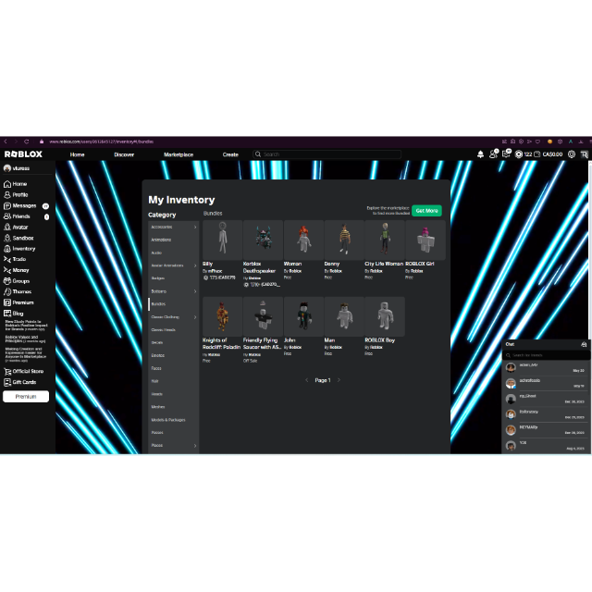
Task: Open the notifications bell icon
Action: click(x=481, y=154)
